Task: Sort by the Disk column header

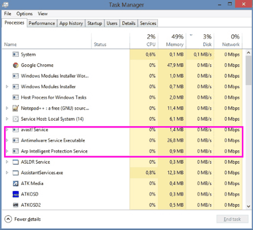Action: tap(200, 41)
